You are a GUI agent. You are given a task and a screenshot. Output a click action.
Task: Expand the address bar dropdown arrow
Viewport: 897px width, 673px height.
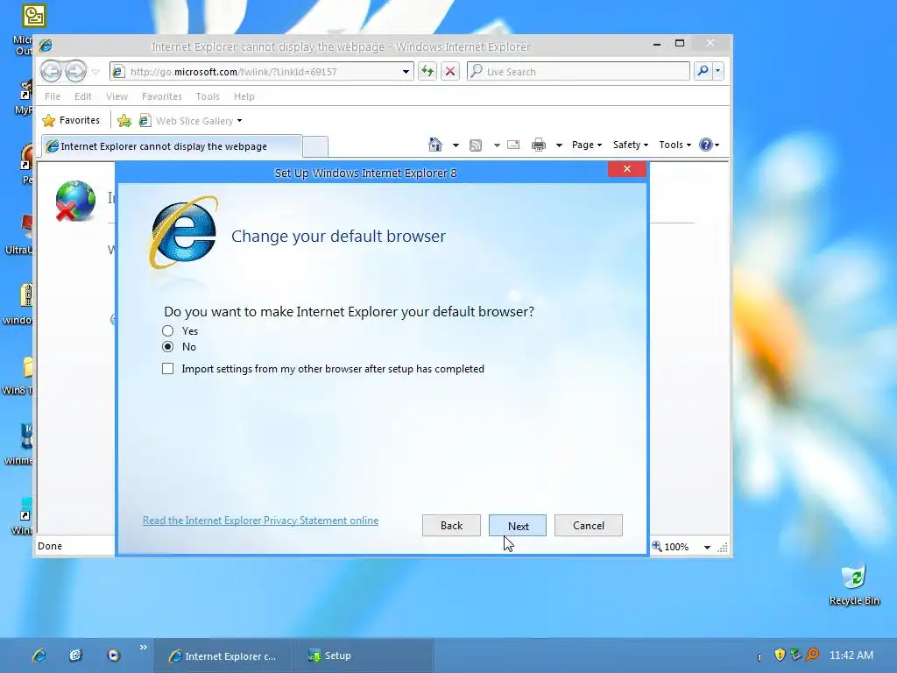(406, 72)
